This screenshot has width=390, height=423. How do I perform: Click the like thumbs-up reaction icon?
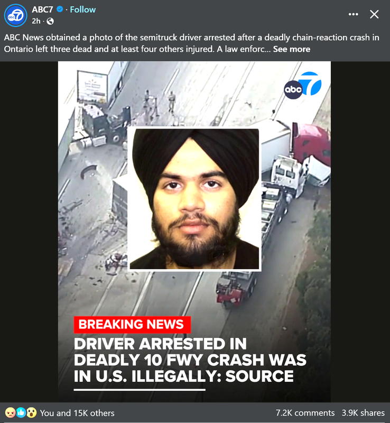[x=21, y=412]
